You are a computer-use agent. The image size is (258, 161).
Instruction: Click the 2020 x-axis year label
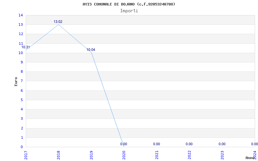[124, 155]
